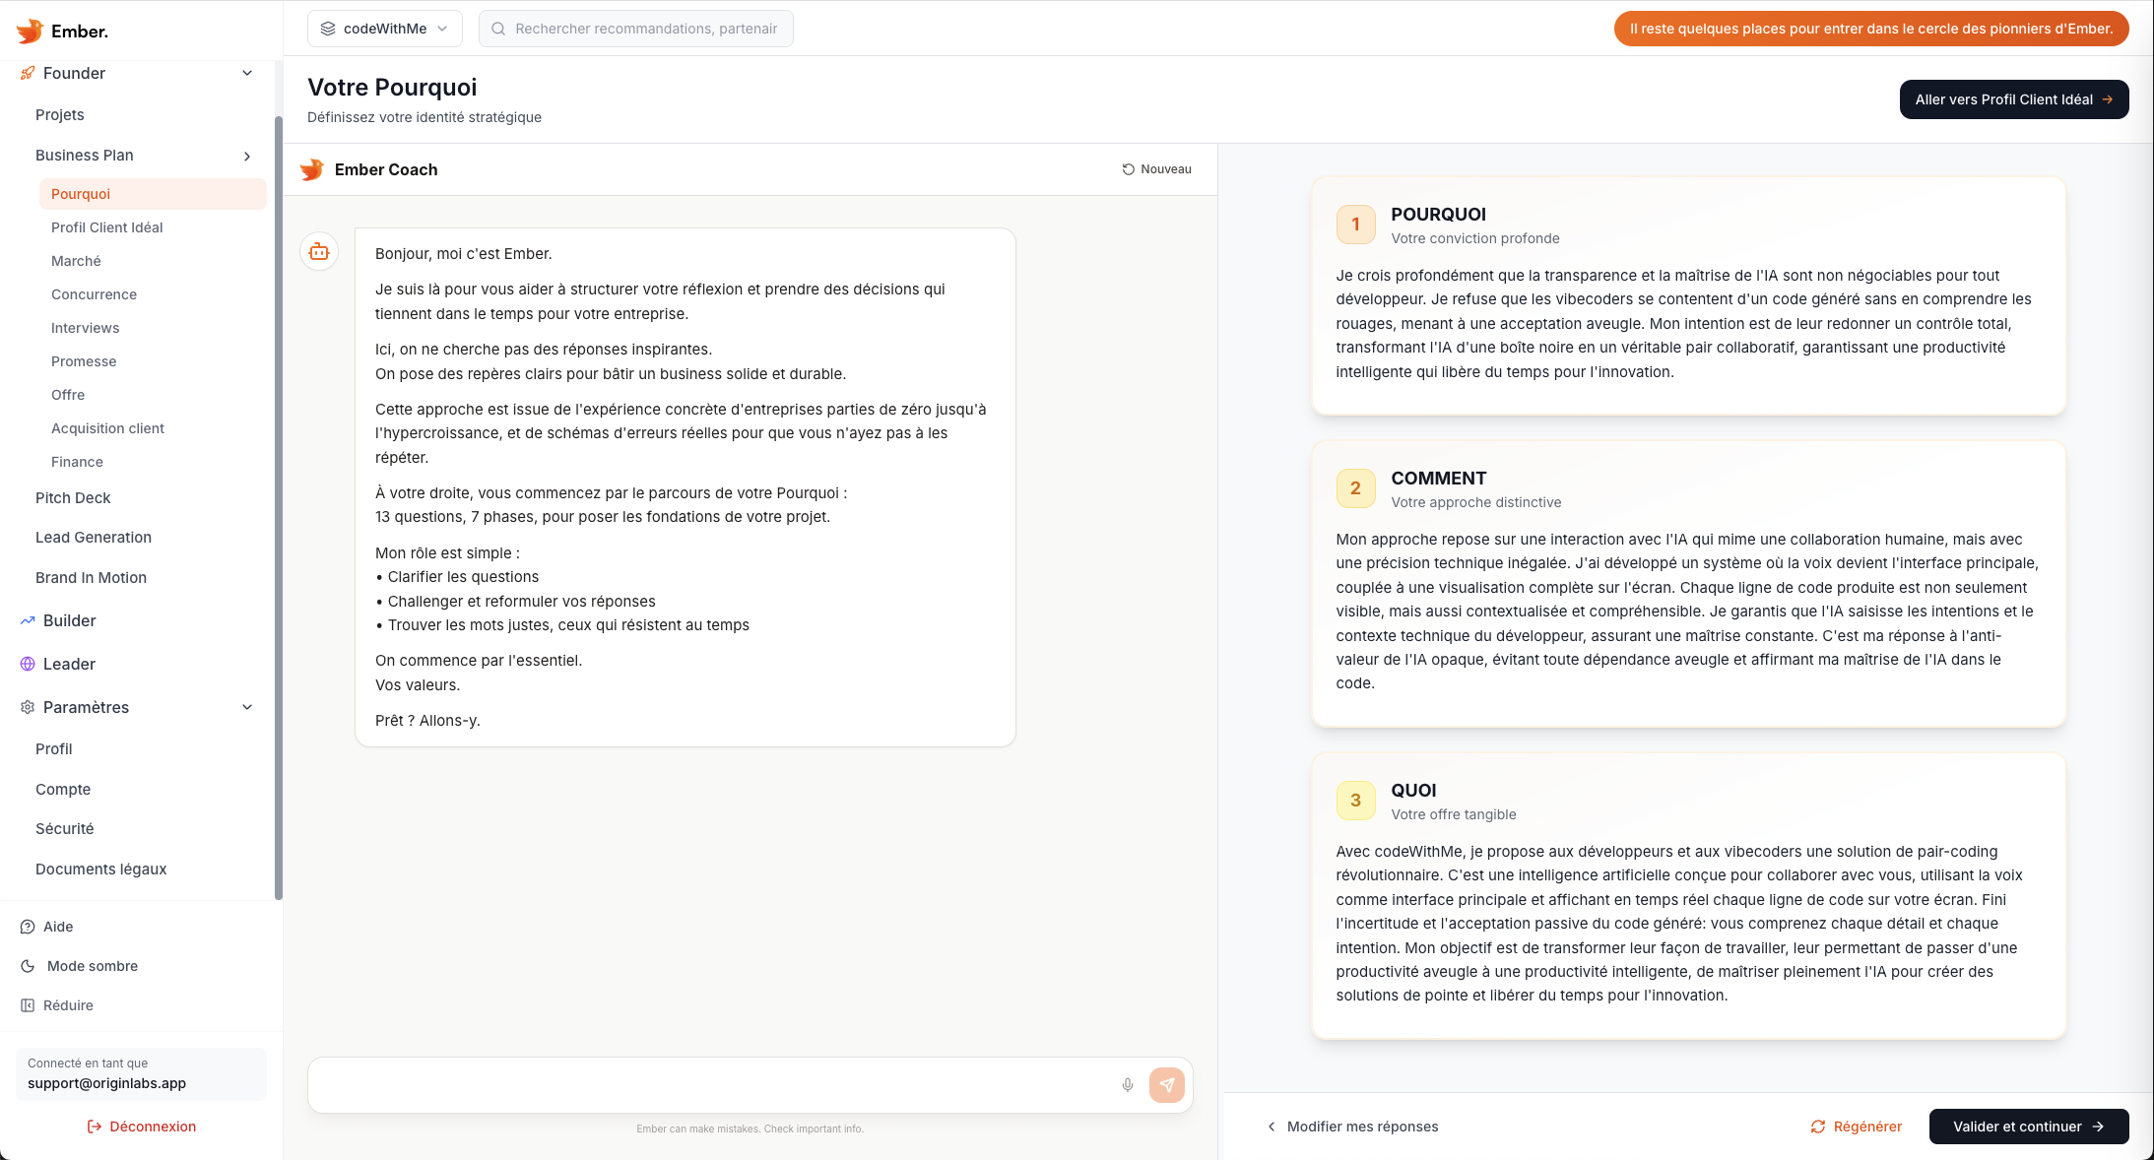The height and width of the screenshot is (1160, 2154).
Task: Open the Pitch Deck section
Action: point(72,497)
